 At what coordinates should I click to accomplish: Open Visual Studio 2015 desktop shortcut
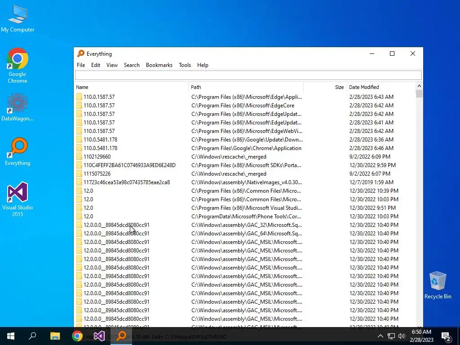coord(18,199)
